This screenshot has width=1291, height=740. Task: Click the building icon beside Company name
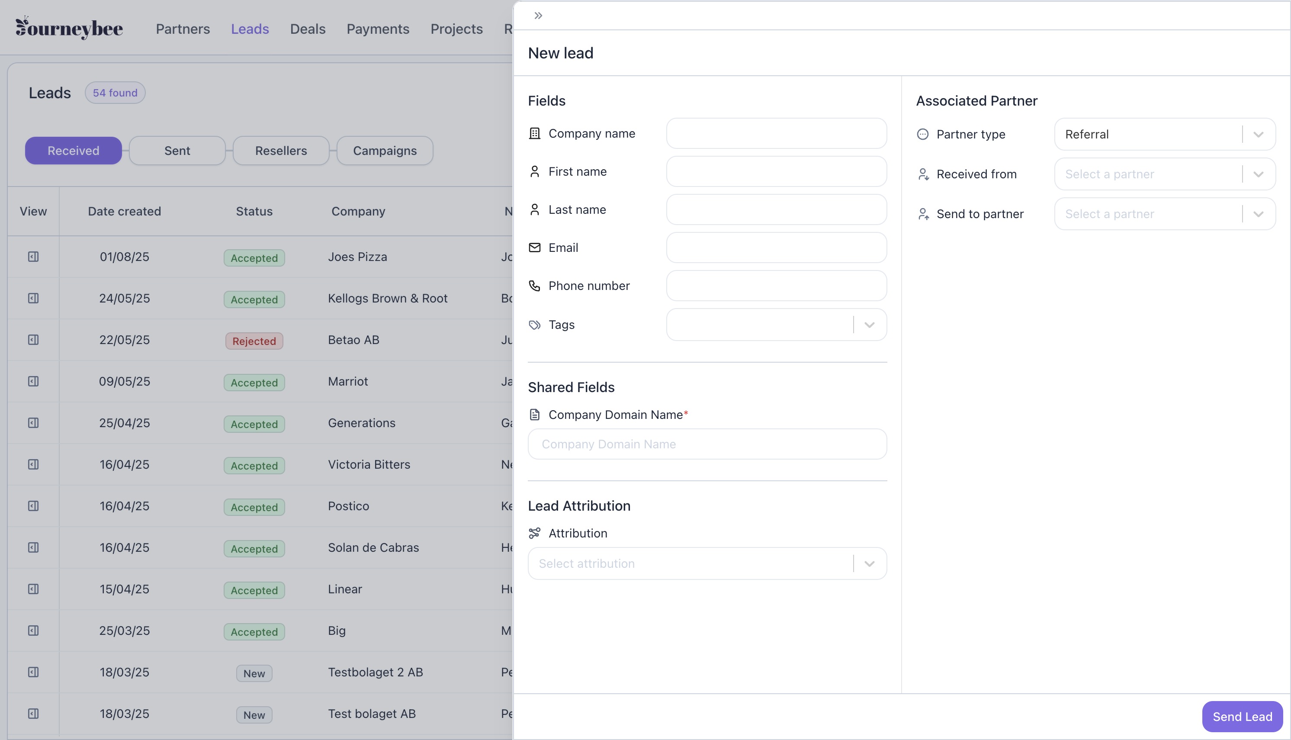pyautogui.click(x=534, y=133)
